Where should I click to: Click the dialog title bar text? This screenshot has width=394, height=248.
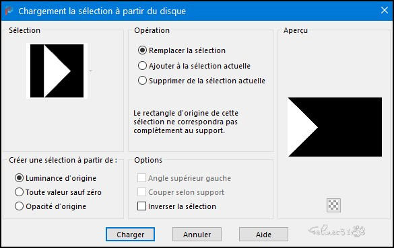tap(102, 11)
